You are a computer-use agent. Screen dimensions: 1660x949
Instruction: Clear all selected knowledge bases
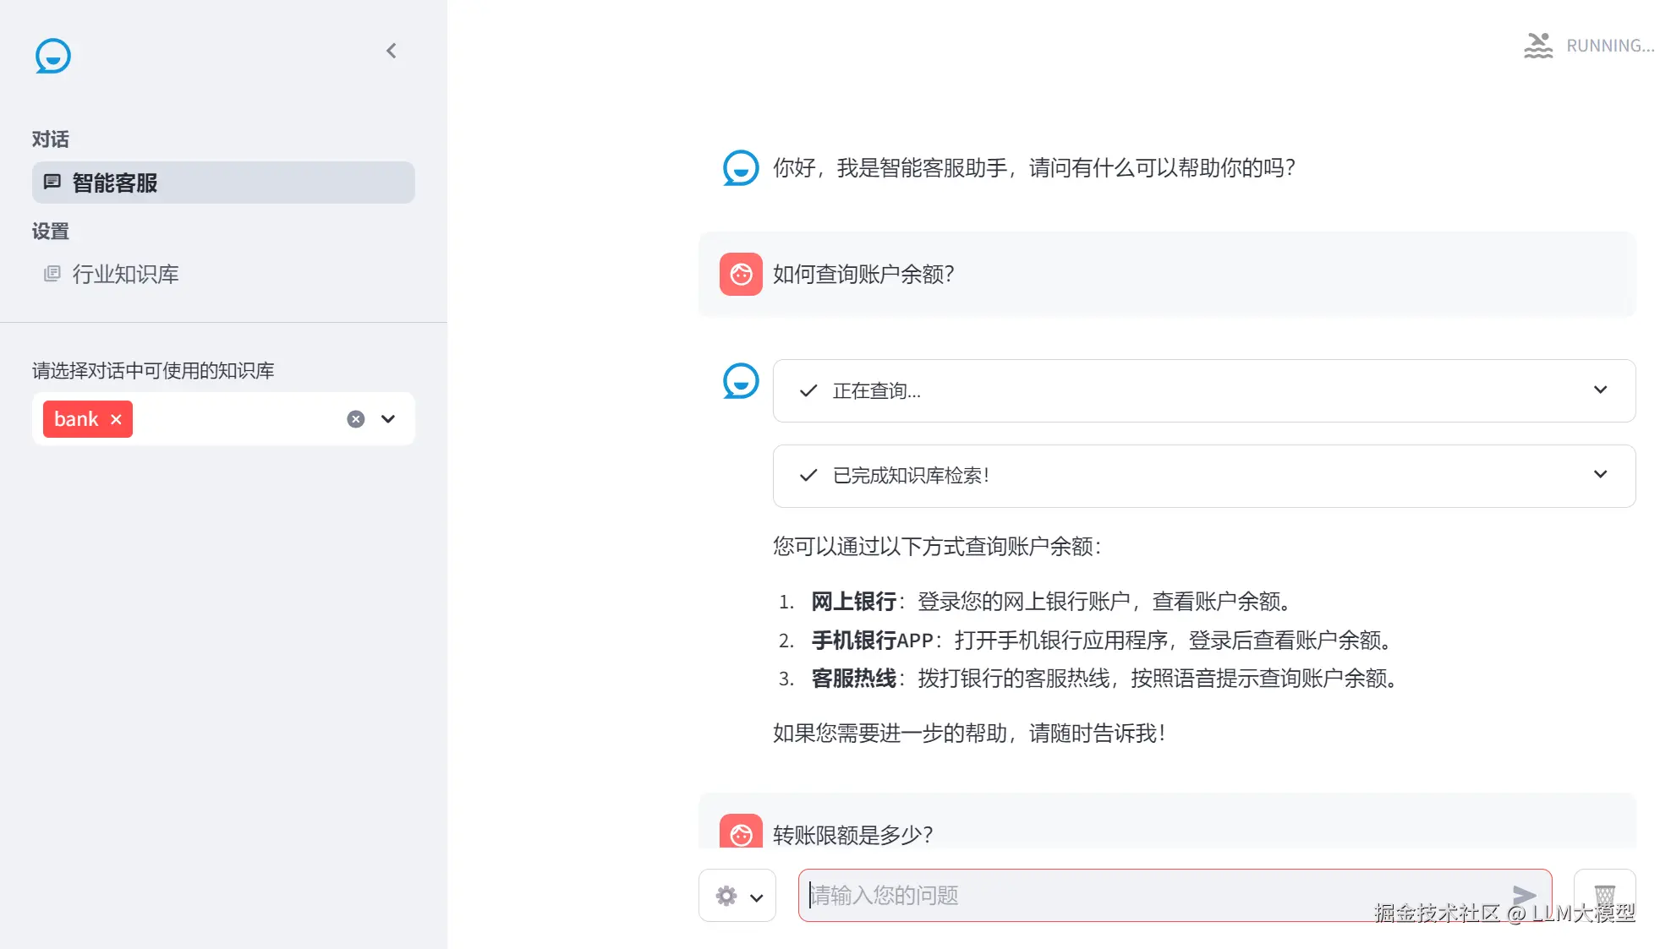pyautogui.click(x=356, y=419)
